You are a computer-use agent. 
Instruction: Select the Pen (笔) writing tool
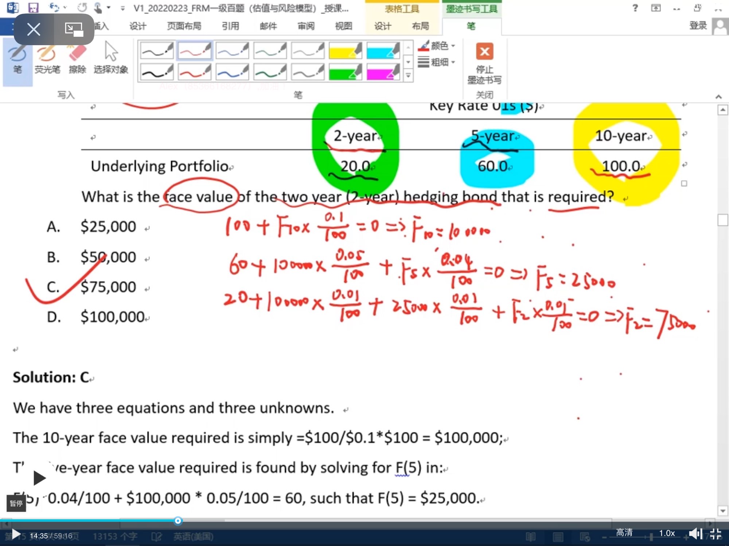pyautogui.click(x=17, y=58)
